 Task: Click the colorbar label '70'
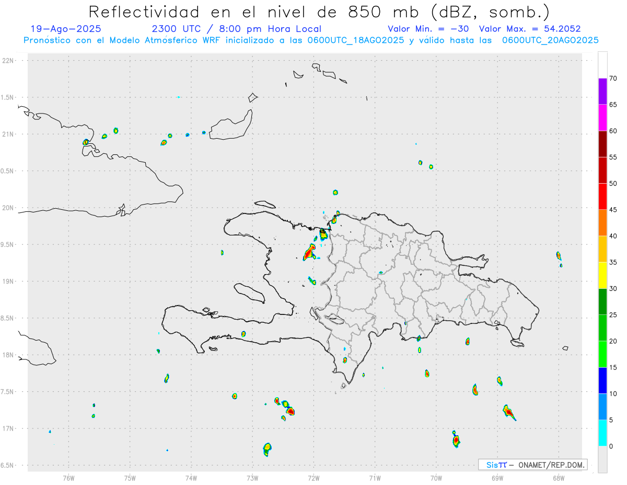tap(613, 78)
